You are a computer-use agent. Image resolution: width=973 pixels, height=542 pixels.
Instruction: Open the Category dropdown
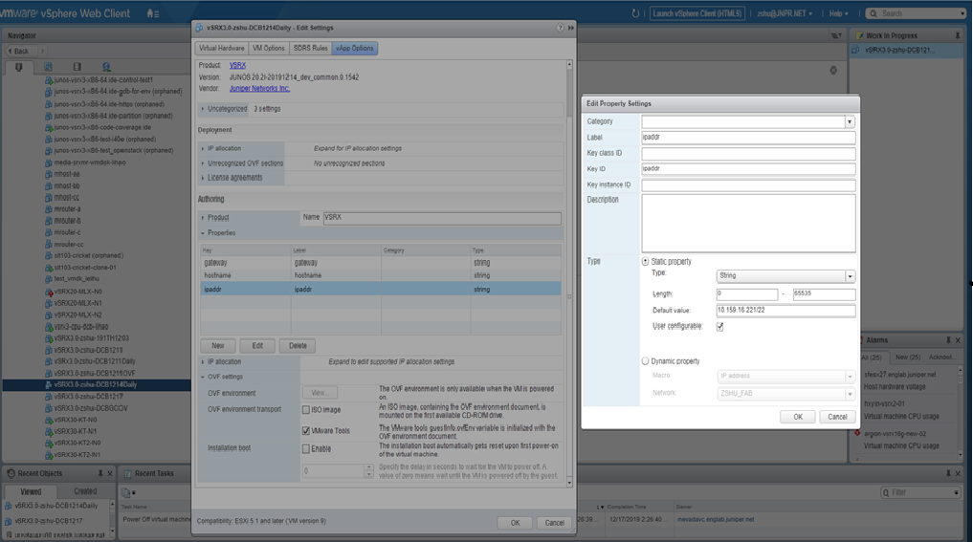click(850, 122)
